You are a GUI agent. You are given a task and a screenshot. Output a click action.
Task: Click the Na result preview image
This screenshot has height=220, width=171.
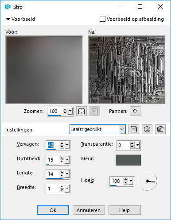coord(127,69)
